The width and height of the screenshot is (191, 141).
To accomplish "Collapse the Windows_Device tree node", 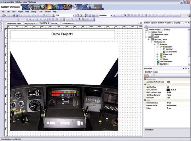I will click(149, 39).
